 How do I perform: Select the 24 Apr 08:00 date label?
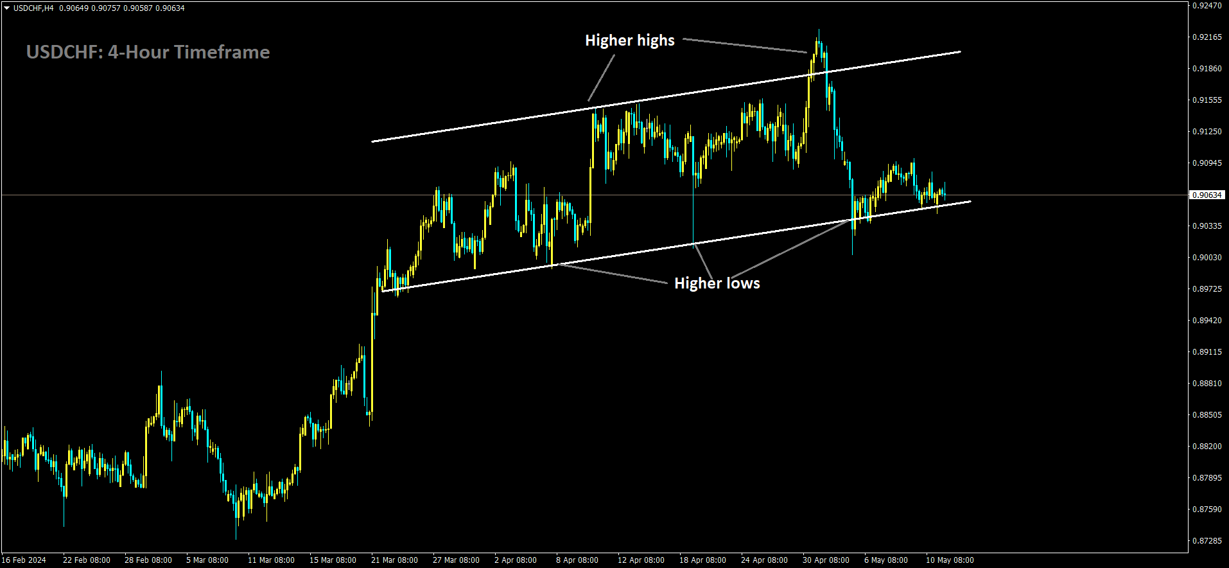click(x=765, y=560)
